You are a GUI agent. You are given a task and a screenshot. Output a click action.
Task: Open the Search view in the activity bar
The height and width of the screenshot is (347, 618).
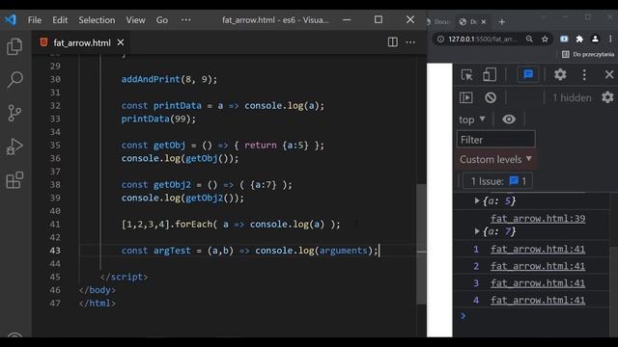click(x=15, y=79)
